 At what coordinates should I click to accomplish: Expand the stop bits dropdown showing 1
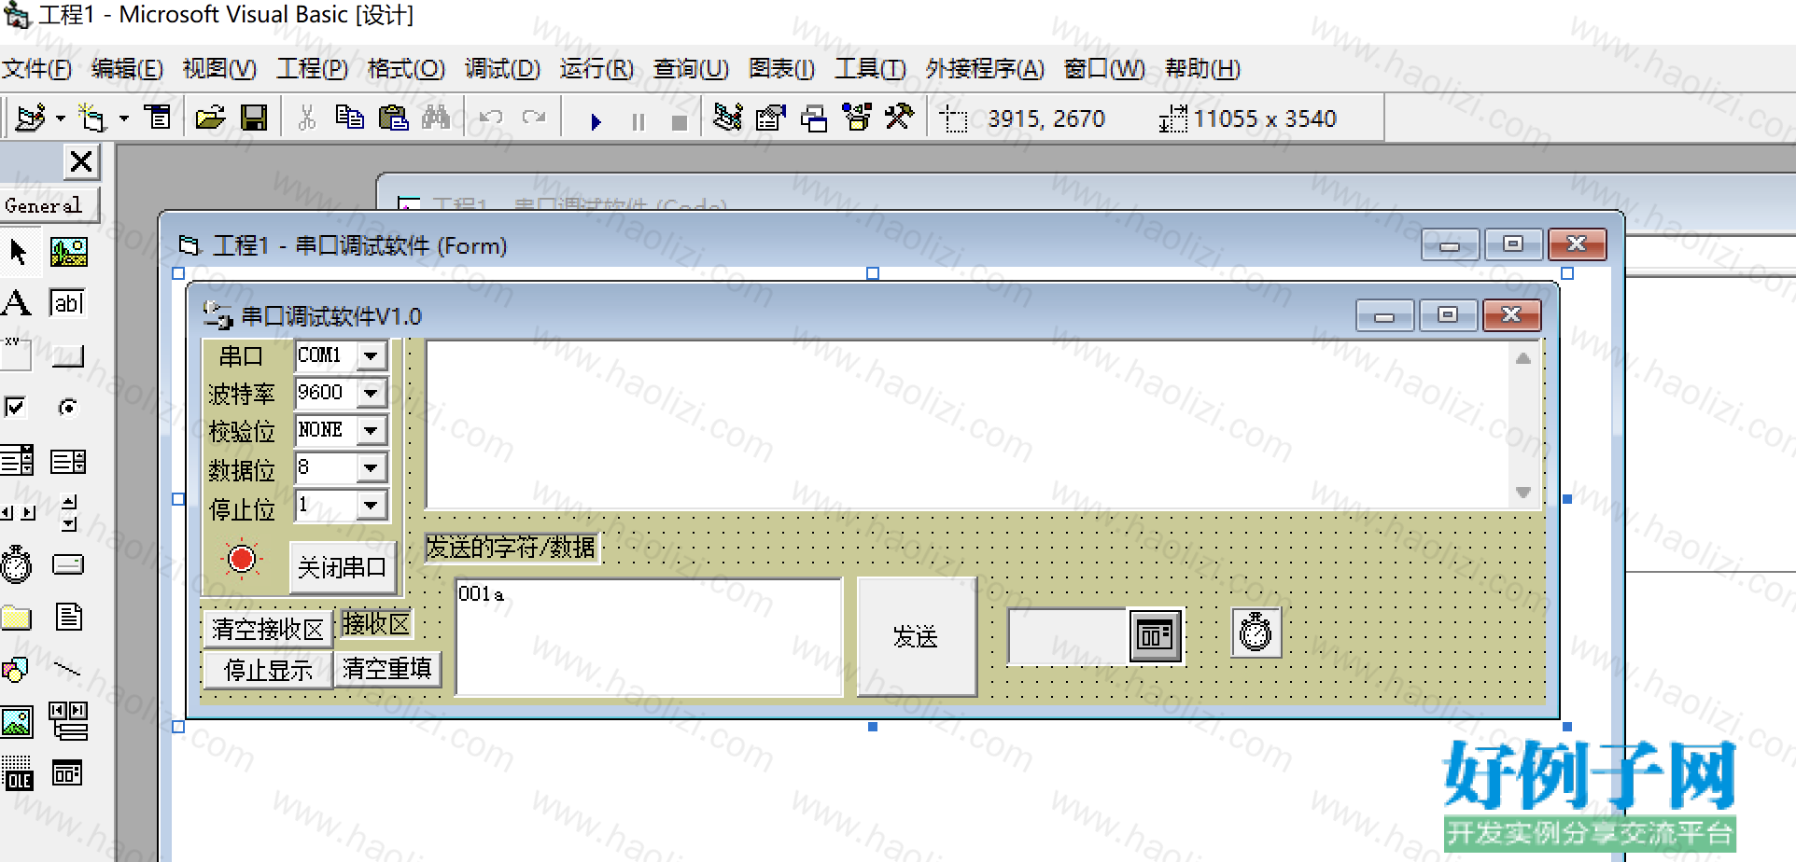tap(371, 505)
